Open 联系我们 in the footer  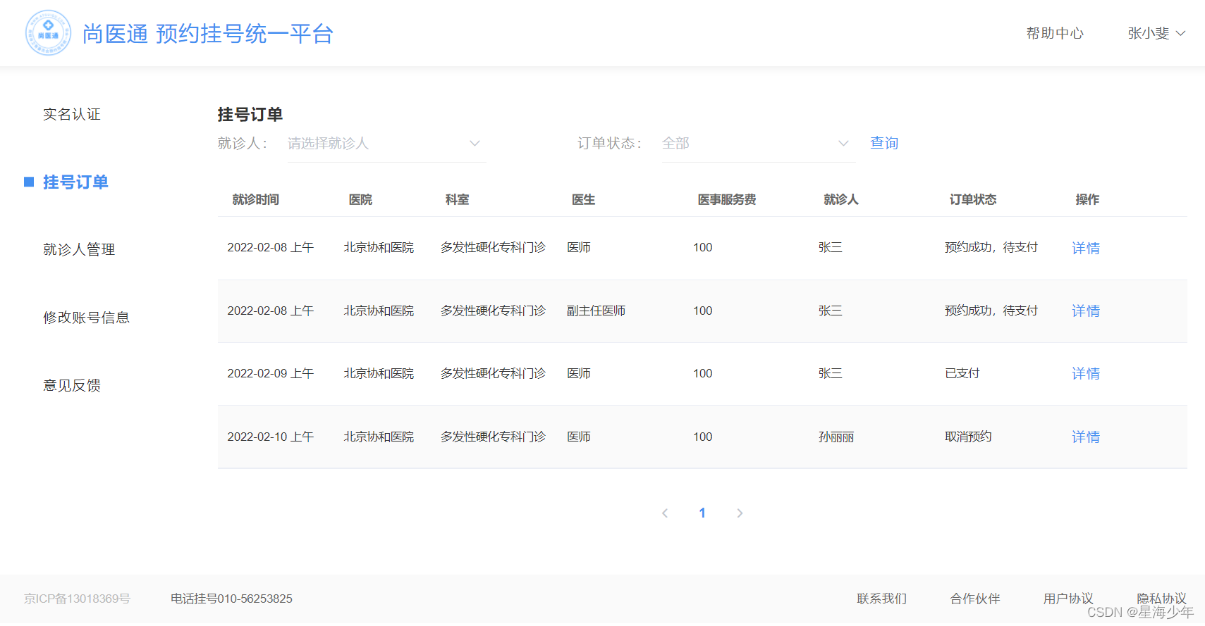click(882, 599)
